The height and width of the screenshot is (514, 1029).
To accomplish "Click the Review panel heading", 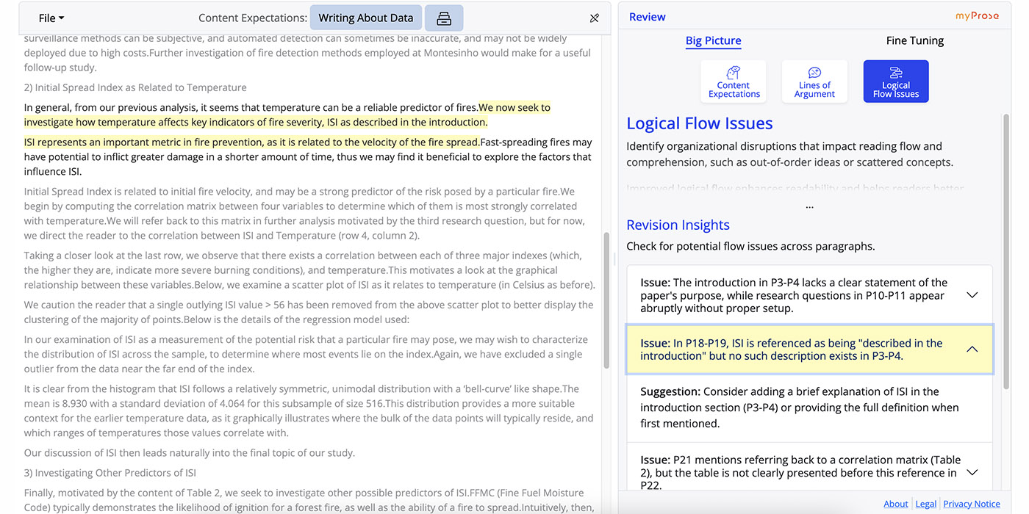I will [x=647, y=17].
